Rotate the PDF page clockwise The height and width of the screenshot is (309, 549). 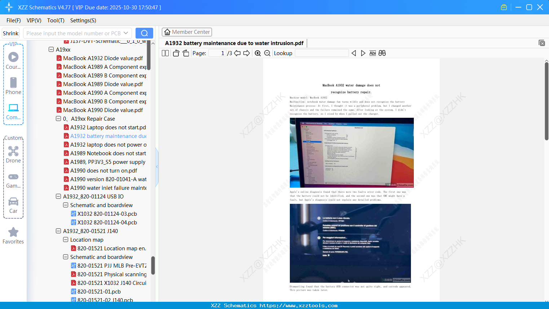[186, 53]
